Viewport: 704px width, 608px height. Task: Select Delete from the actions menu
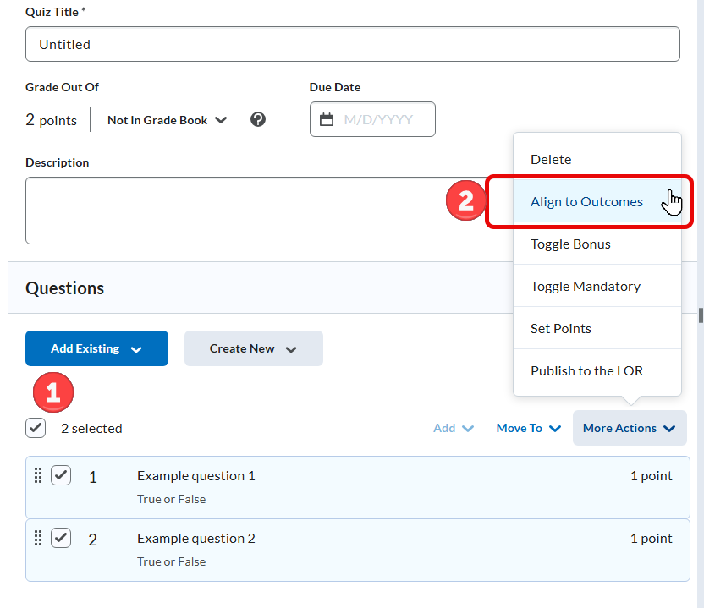click(551, 160)
